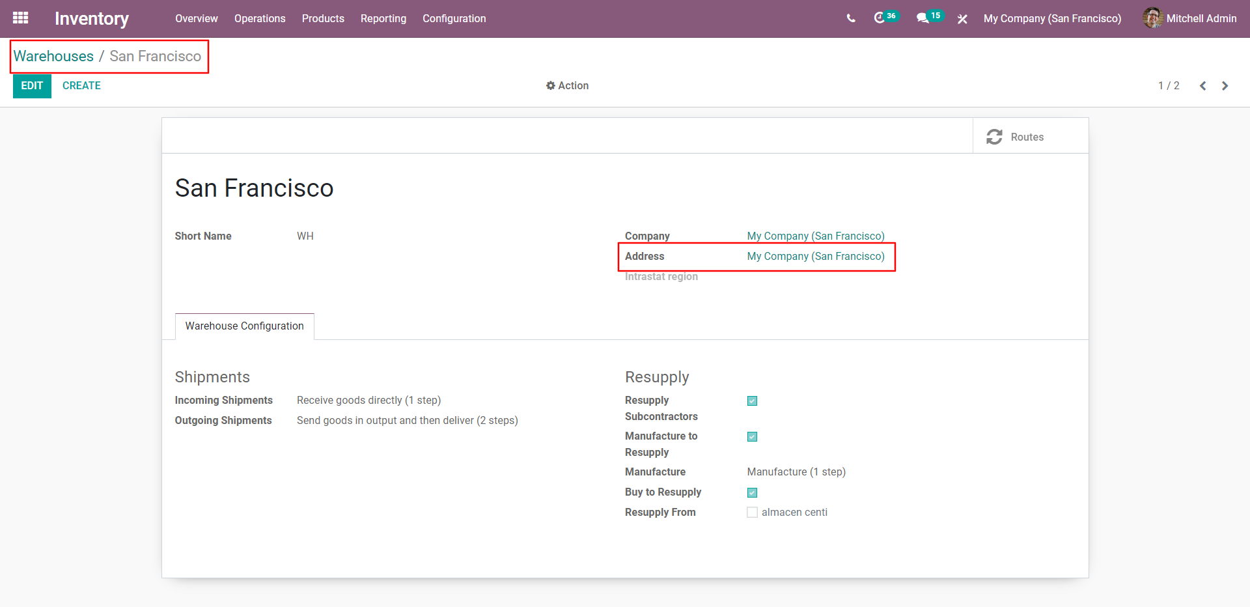This screenshot has width=1250, height=607.
Task: Open the Operations menu
Action: (260, 18)
